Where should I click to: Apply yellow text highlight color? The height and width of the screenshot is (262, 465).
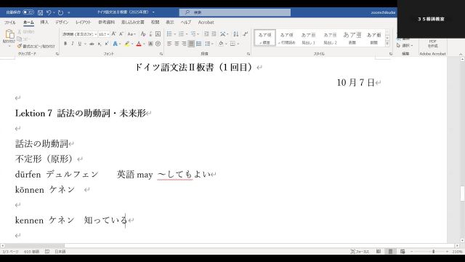pos(127,44)
